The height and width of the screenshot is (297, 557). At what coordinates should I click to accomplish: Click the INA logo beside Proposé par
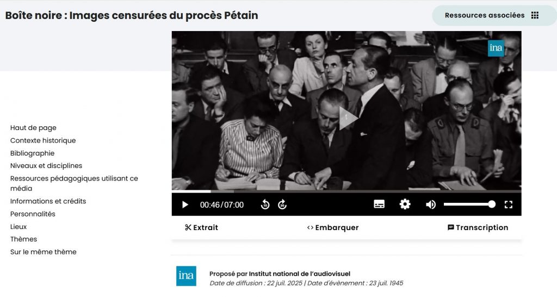pos(186,276)
